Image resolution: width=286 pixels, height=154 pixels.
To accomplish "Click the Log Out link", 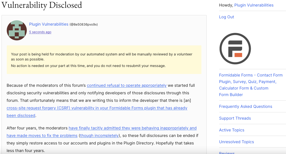I will click(x=226, y=17).
